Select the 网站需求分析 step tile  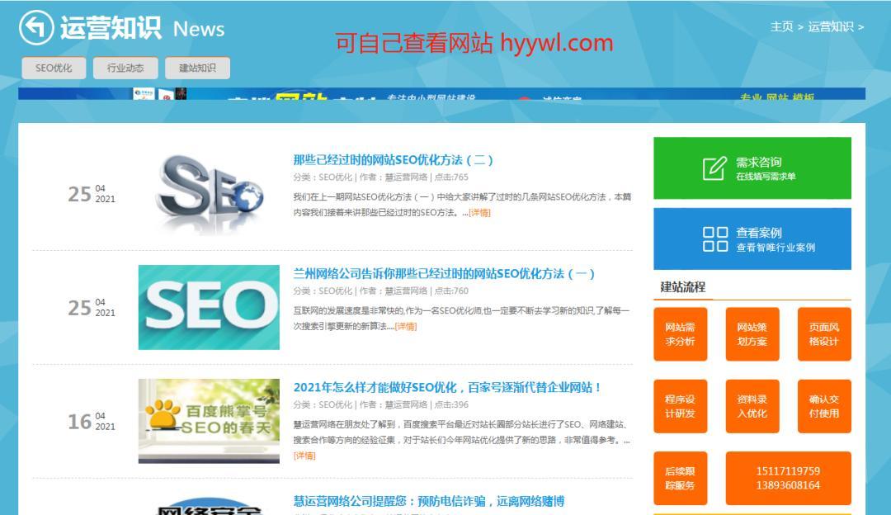click(680, 334)
